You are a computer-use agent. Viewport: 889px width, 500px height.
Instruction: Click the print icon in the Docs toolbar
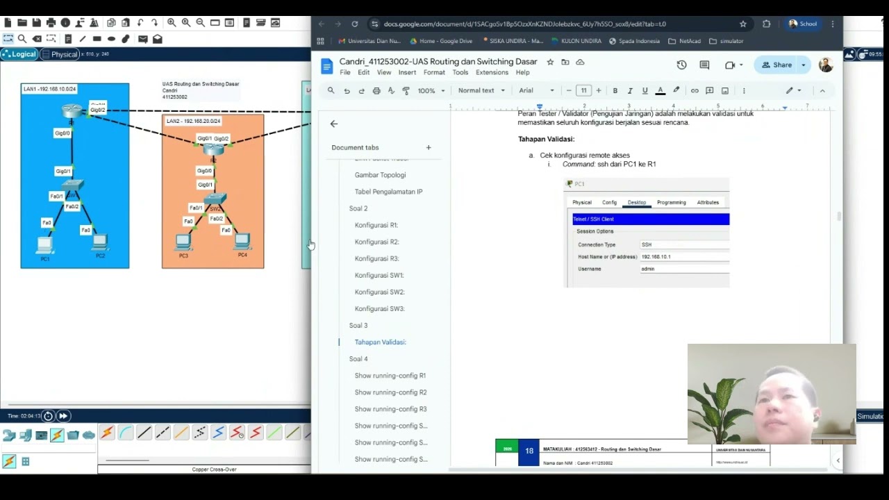click(376, 90)
